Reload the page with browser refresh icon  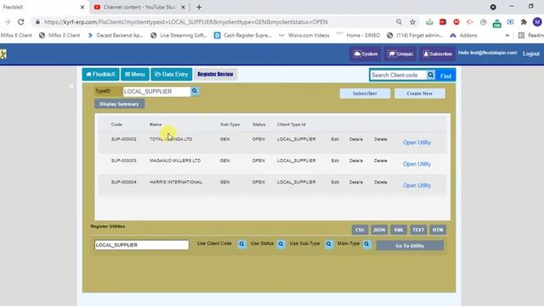coord(20,22)
